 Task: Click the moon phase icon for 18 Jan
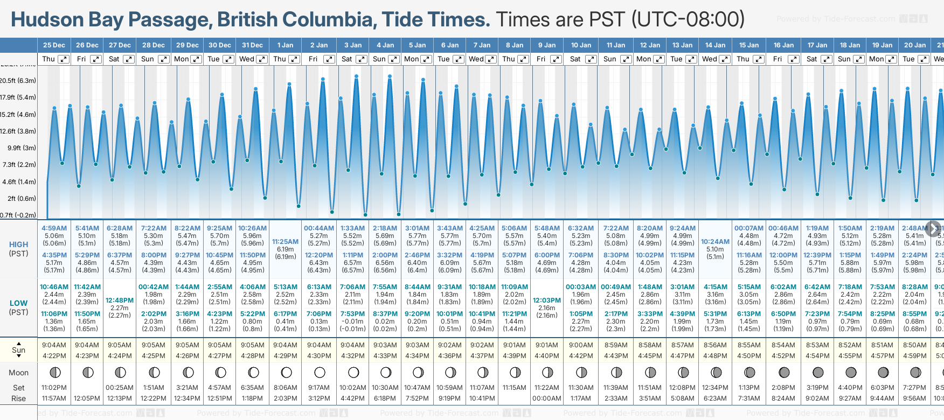point(851,372)
